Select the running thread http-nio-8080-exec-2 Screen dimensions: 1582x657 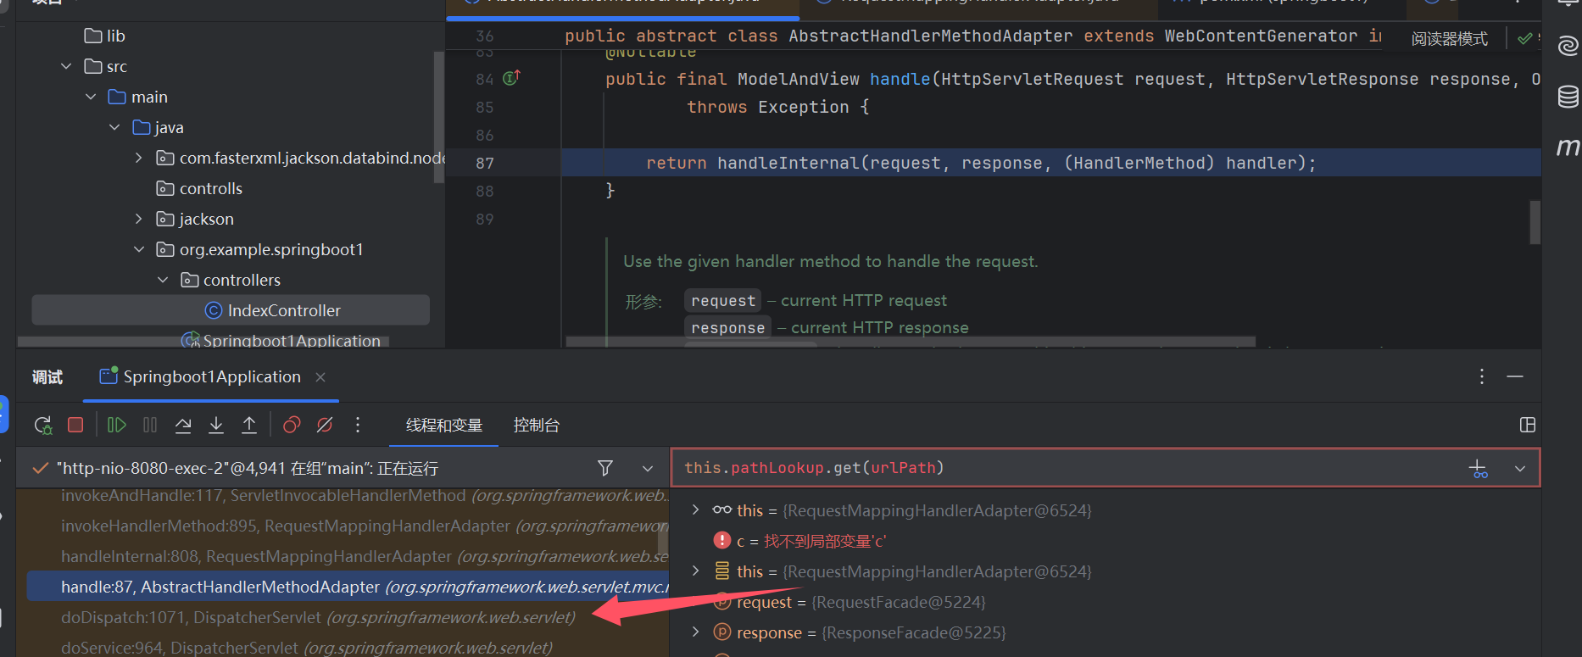coord(247,468)
